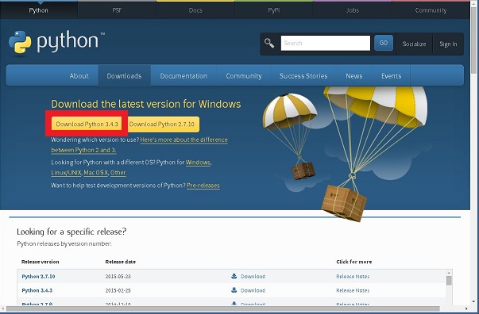479x314 pixels.
Task: Click the magnifying glass search icon
Action: [269, 43]
